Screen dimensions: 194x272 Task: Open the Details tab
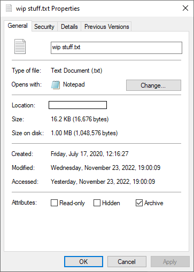click(69, 27)
